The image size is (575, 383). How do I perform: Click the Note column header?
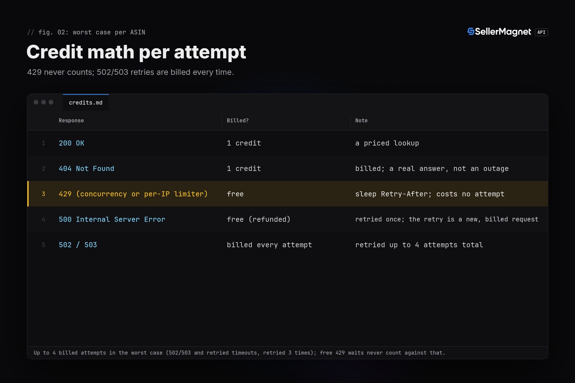pyautogui.click(x=361, y=120)
